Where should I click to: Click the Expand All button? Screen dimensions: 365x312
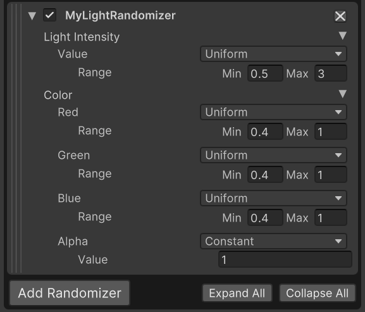(x=237, y=293)
